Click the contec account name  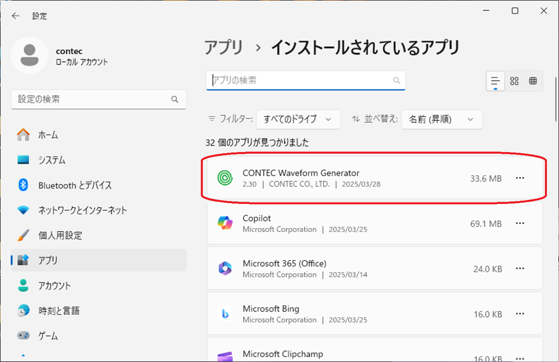pyautogui.click(x=69, y=51)
